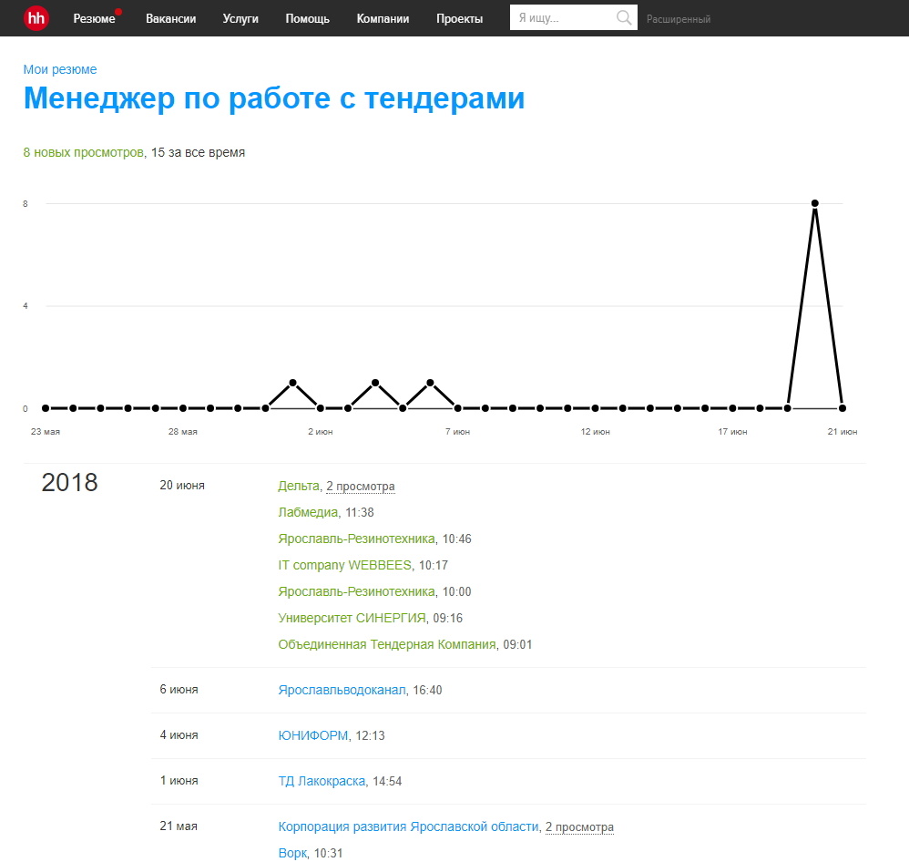Click the '6 июня' date text
This screenshot has height=862, width=909.
(x=179, y=690)
